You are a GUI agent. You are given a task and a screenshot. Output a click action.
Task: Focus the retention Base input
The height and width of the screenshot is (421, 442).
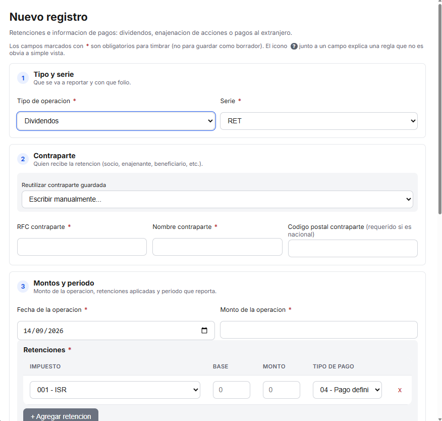[232, 390]
